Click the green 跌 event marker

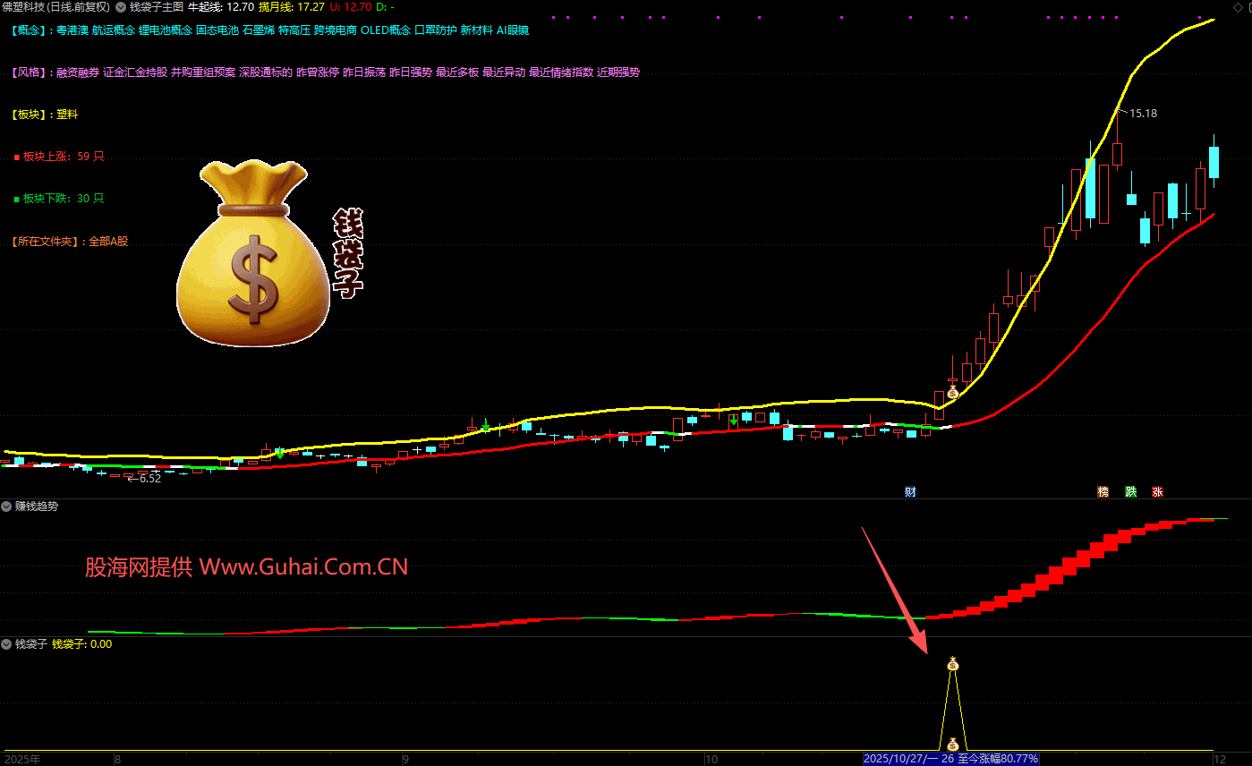[x=1130, y=491]
